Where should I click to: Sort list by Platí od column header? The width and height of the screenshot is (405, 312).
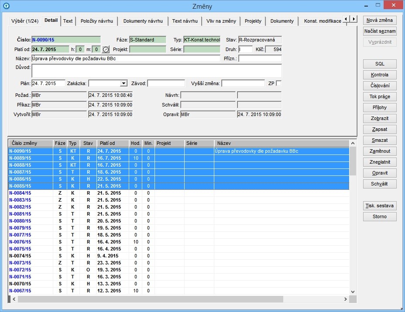tap(113, 143)
